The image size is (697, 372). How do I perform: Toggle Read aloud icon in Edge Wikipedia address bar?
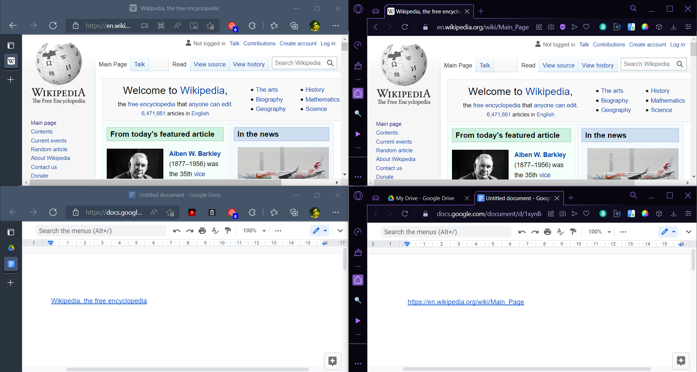177,25
